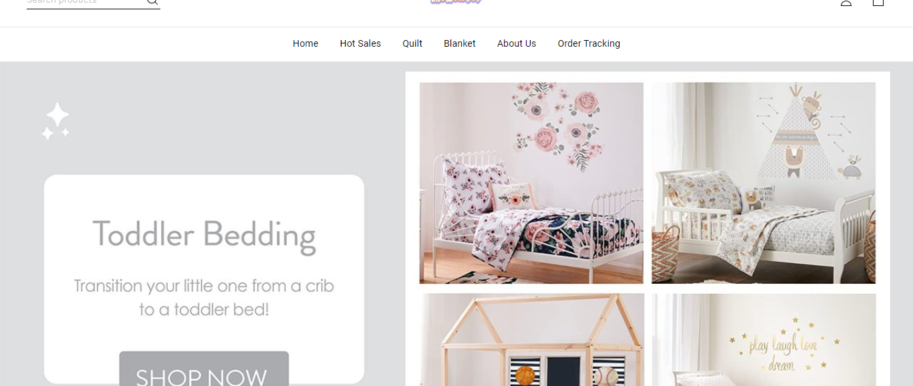Navigate to About Us
This screenshot has height=386, width=913.
tap(517, 43)
